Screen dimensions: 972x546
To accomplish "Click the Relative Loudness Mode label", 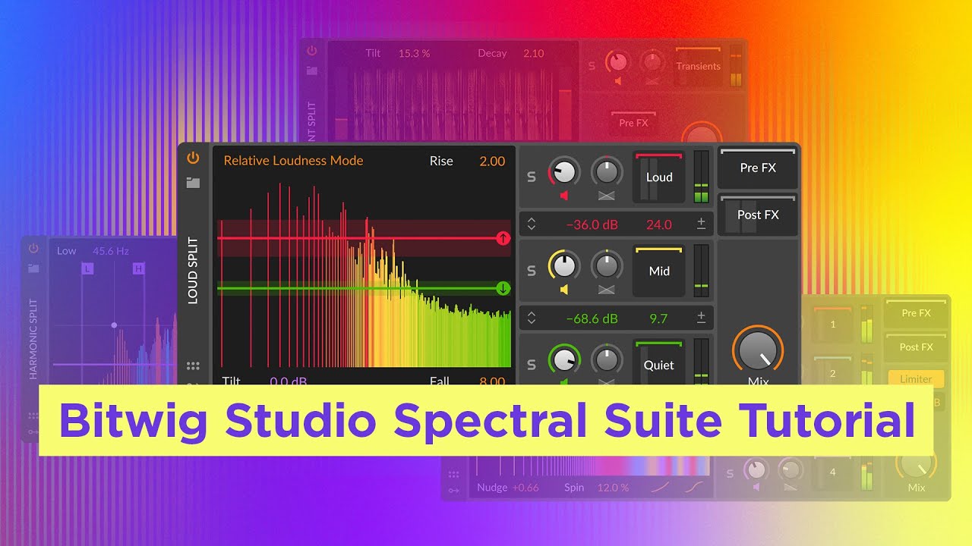I will [293, 160].
